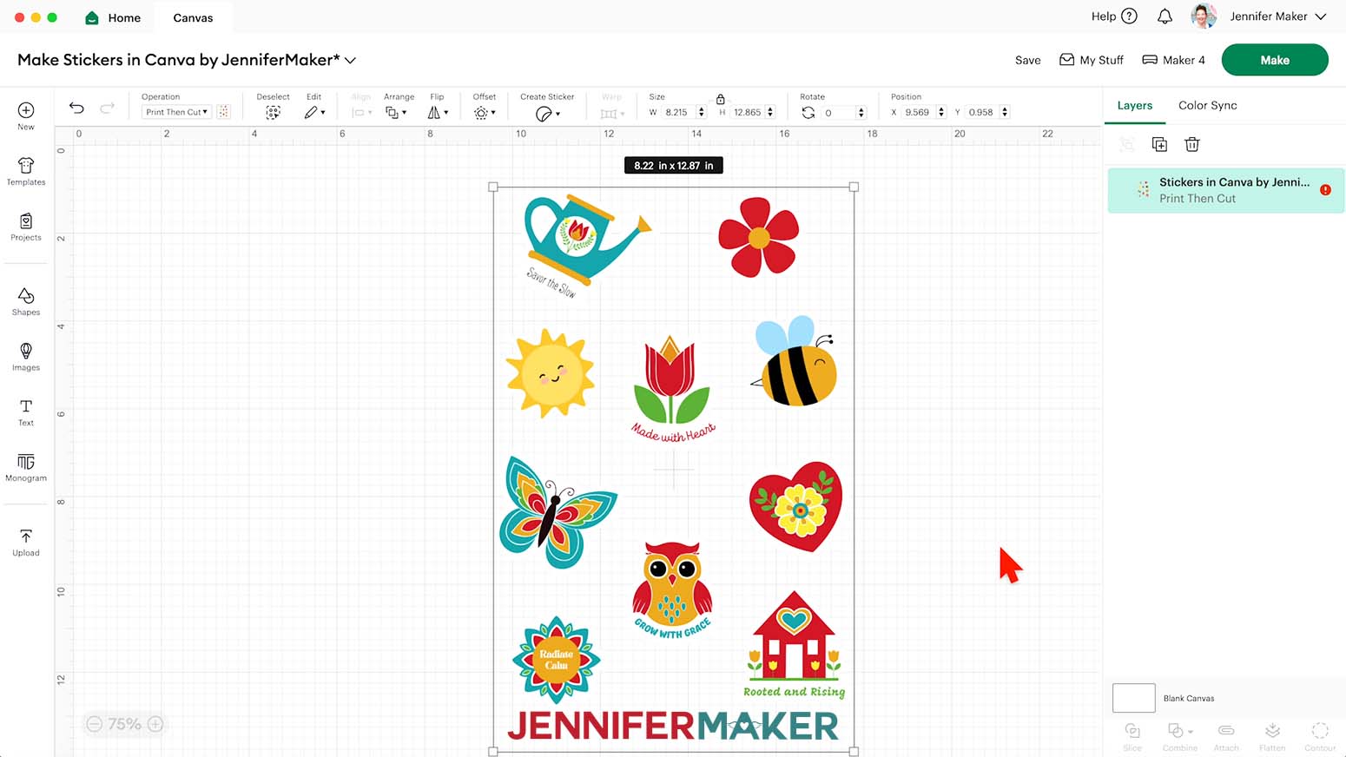Click the Rotate icon
The image size is (1346, 757).
tap(808, 113)
